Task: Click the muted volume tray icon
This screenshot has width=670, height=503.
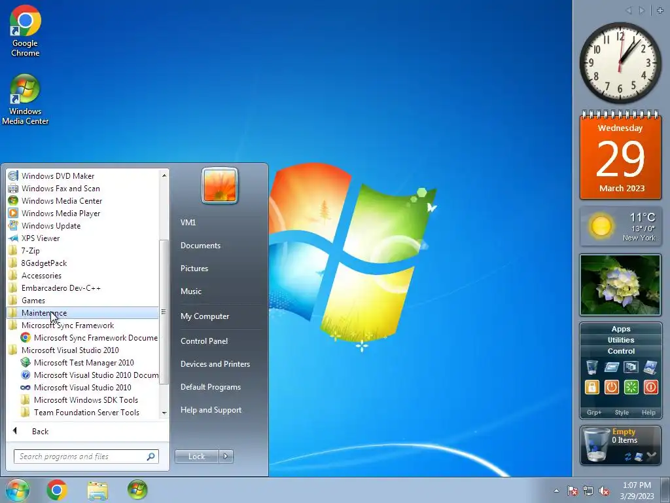Action: click(604, 491)
